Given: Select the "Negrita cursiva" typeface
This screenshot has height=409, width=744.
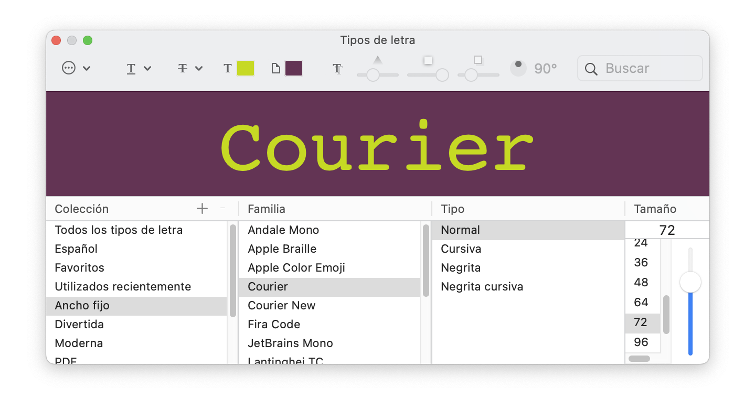Looking at the screenshot, I should tap(528, 286).
